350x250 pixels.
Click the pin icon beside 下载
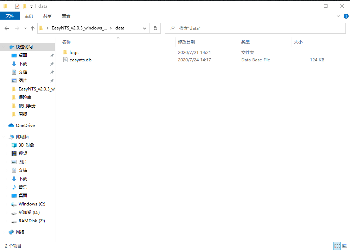pos(52,64)
